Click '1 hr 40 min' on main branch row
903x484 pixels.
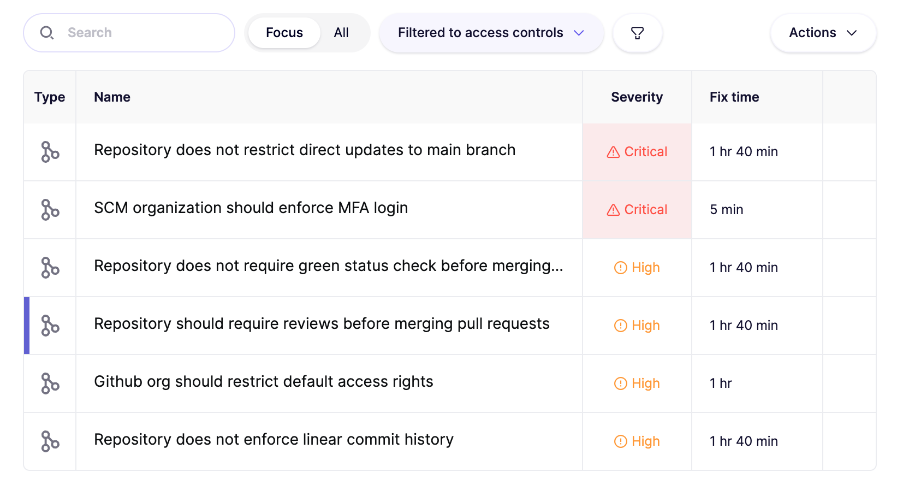pos(744,152)
